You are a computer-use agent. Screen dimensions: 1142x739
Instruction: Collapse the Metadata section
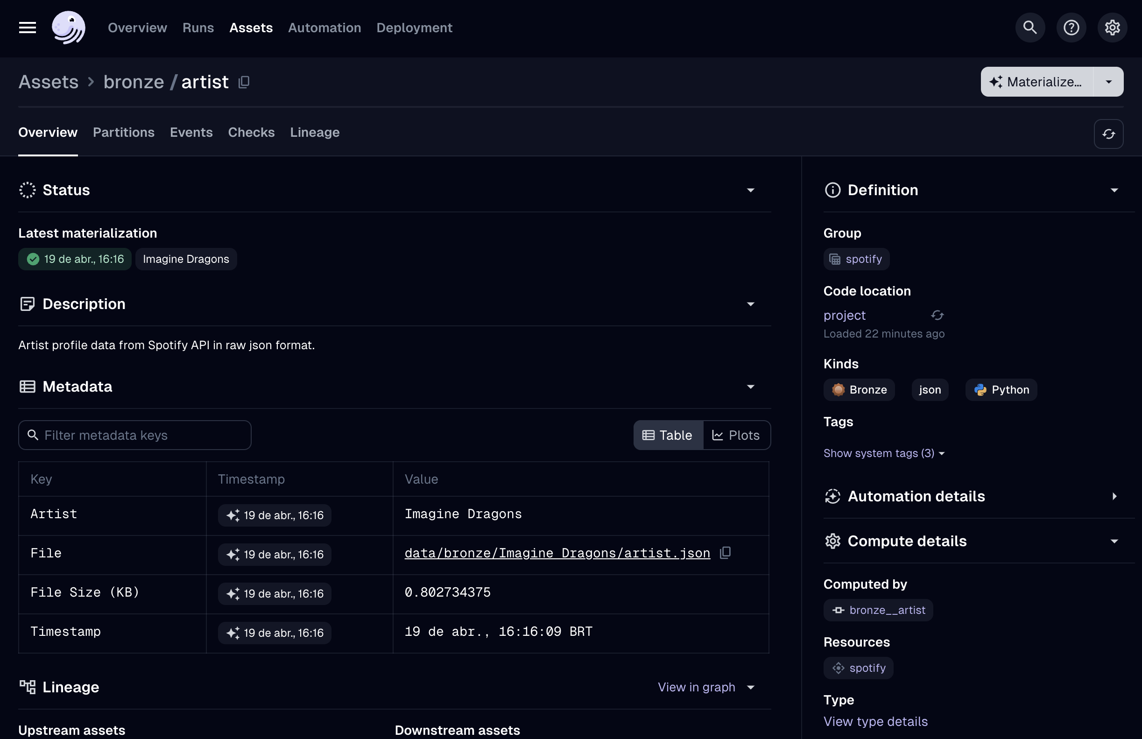(750, 387)
